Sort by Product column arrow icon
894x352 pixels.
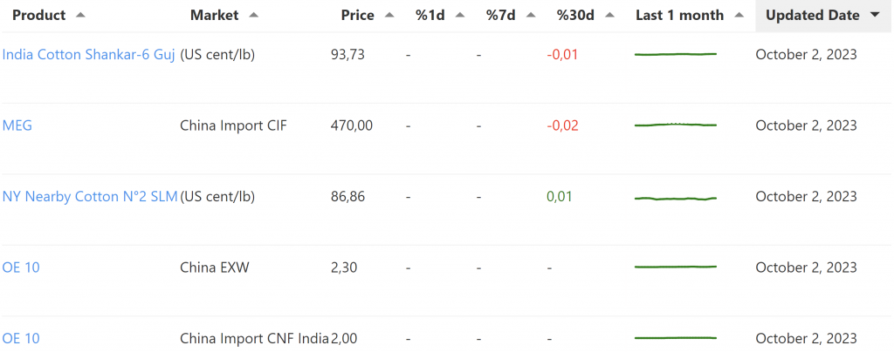point(80,15)
